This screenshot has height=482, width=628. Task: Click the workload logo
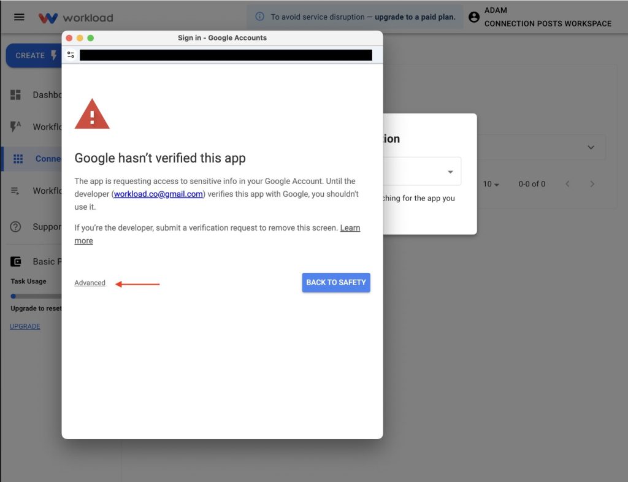(75, 18)
